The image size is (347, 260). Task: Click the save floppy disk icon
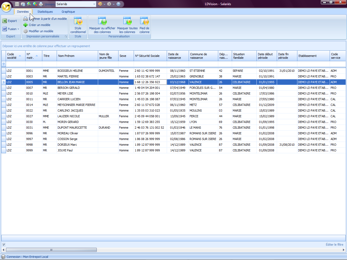[x=17, y=4]
